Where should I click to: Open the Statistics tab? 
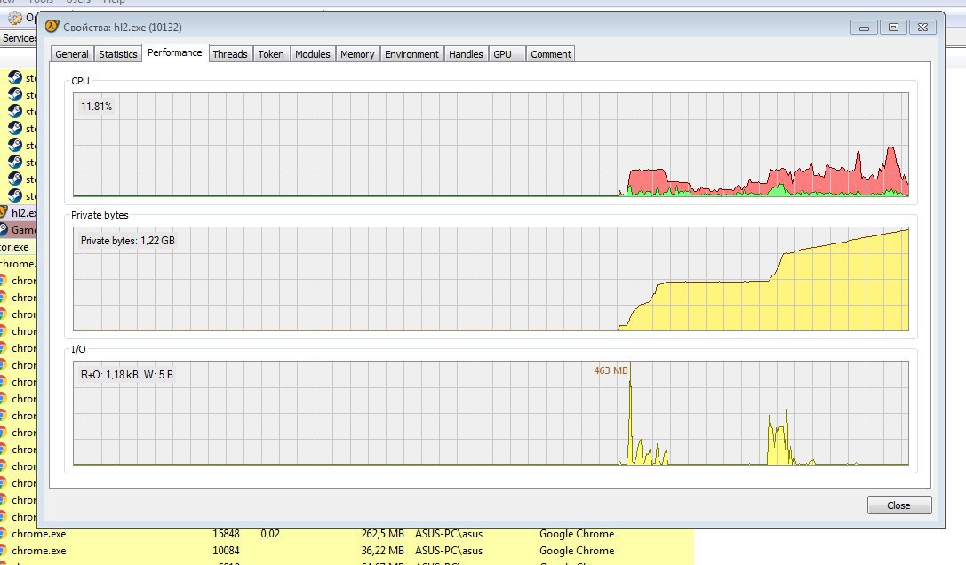(117, 54)
